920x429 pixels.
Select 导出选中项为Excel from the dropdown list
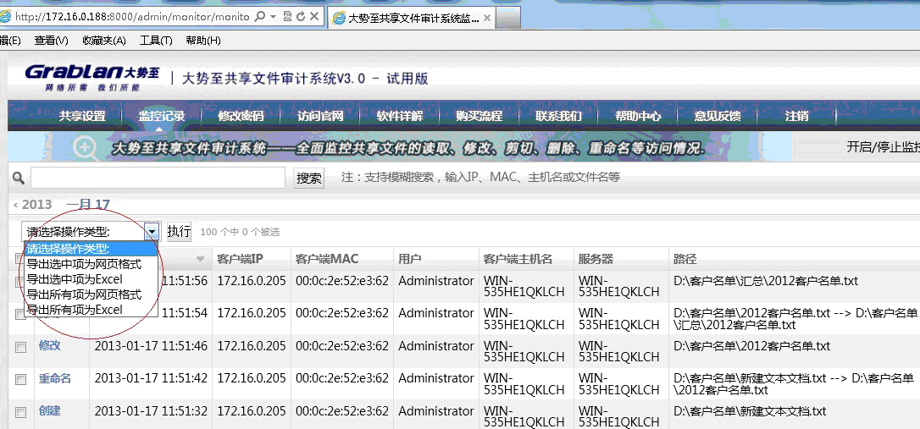coord(75,279)
